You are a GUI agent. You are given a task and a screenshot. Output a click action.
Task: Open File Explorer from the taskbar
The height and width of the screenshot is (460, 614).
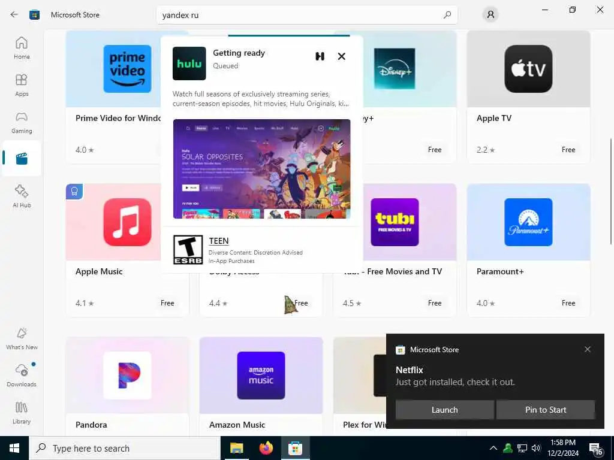point(236,448)
